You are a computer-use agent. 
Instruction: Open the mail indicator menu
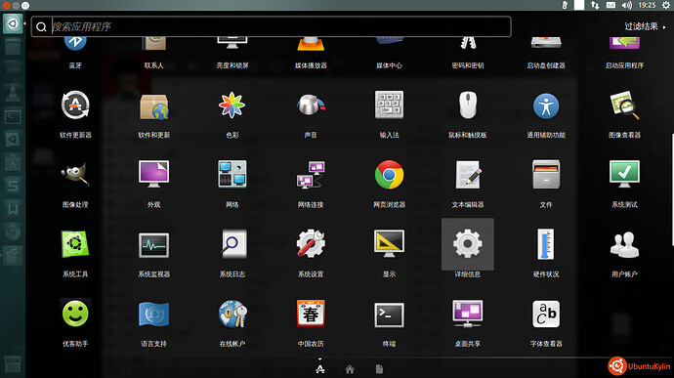click(611, 5)
